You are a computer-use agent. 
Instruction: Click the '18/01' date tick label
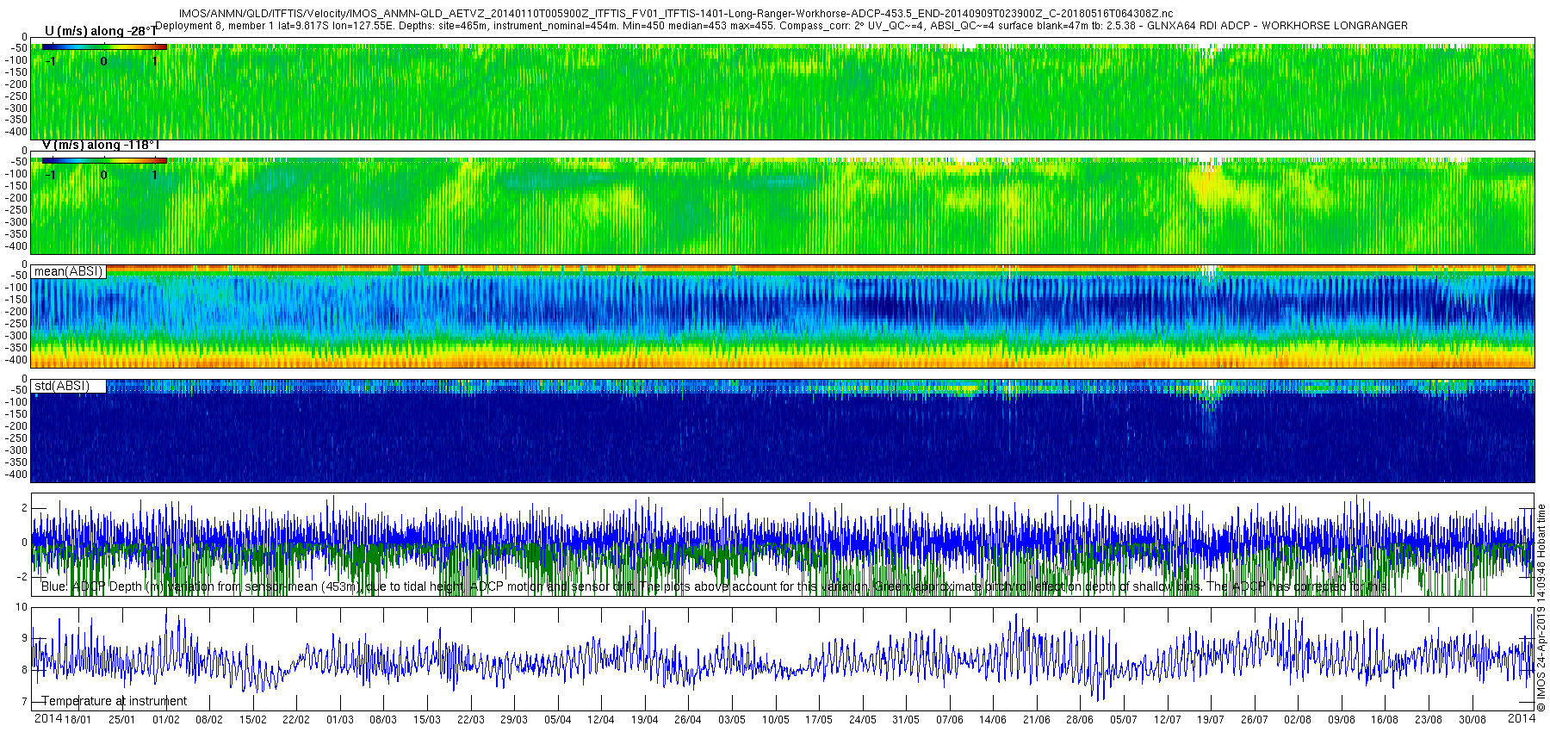(78, 720)
